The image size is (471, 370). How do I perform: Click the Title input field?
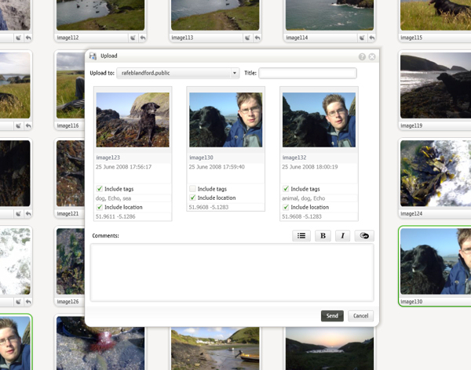[x=308, y=73]
